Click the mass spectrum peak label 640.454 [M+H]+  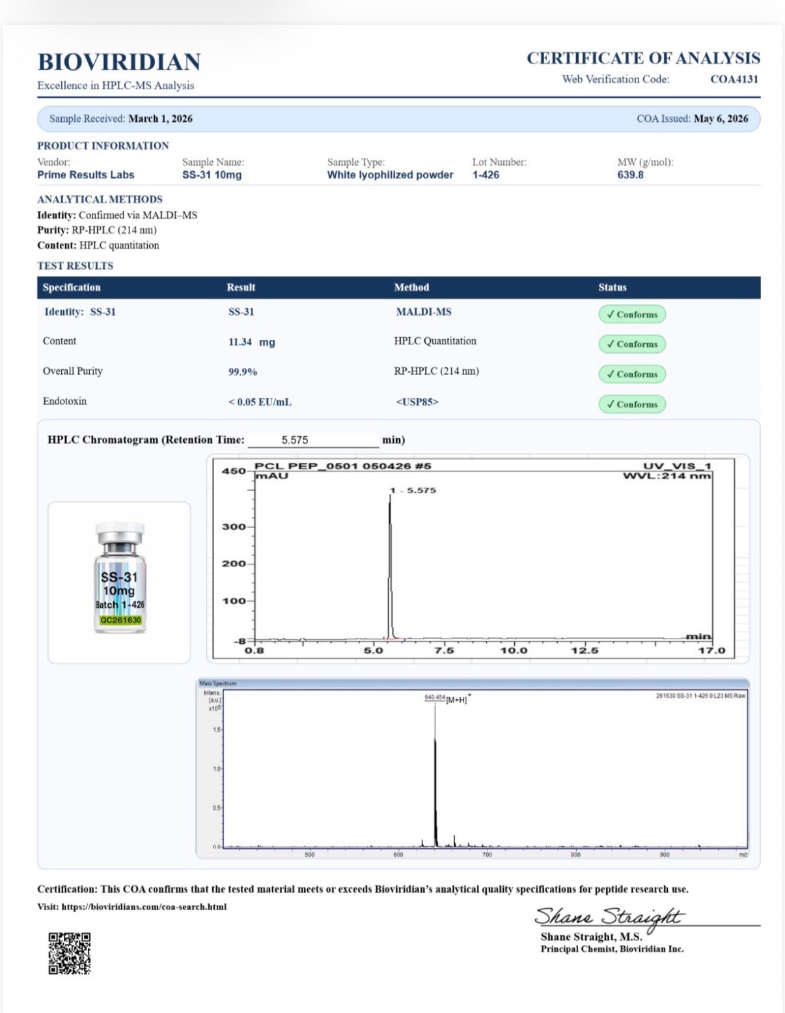(448, 699)
